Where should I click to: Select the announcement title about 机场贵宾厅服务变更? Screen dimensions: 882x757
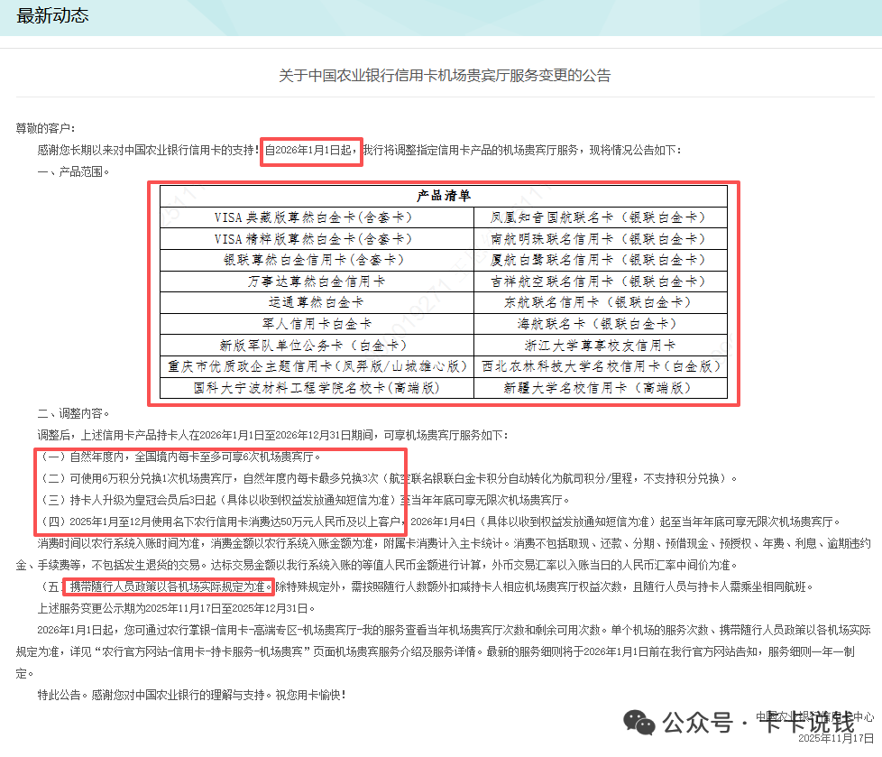pyautogui.click(x=445, y=76)
